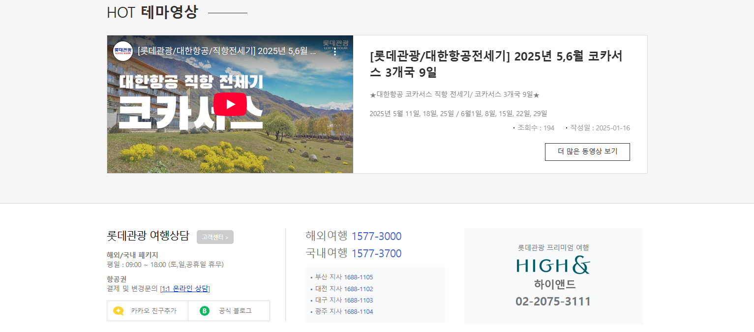Click the green Naver blog icon

pyautogui.click(x=205, y=311)
